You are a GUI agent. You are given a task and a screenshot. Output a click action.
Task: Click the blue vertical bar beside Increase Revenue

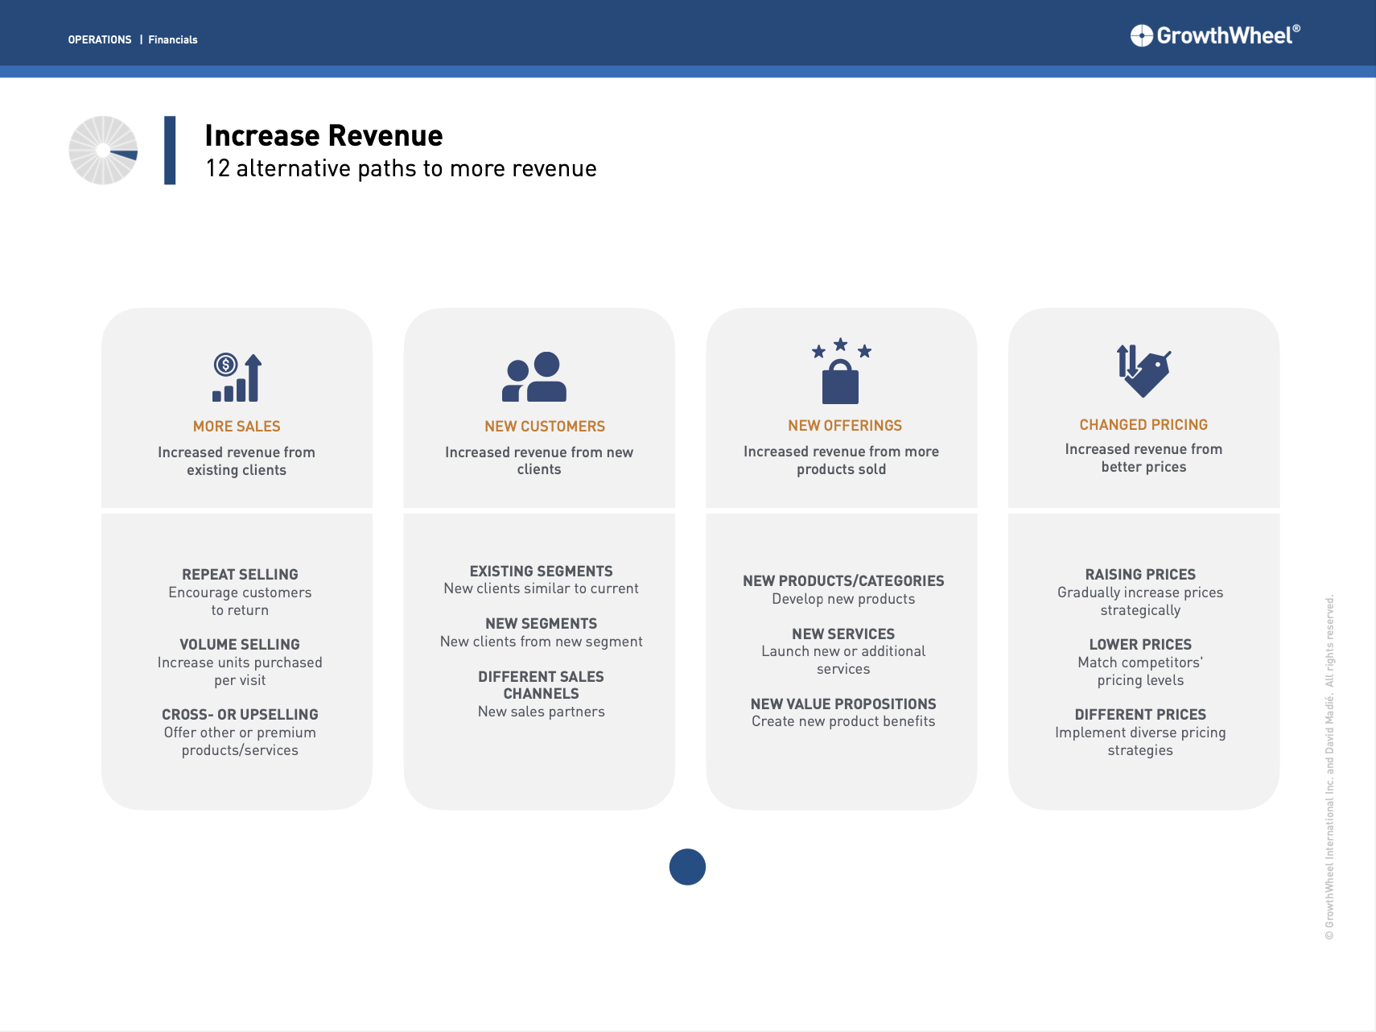[169, 151]
